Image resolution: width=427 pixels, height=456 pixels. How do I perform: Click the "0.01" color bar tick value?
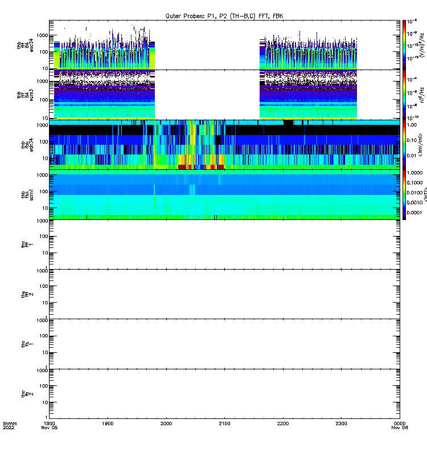(412, 156)
